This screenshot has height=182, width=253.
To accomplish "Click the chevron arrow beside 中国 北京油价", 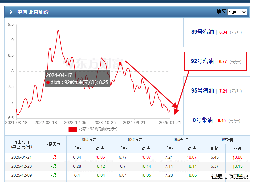I will 11,12.
